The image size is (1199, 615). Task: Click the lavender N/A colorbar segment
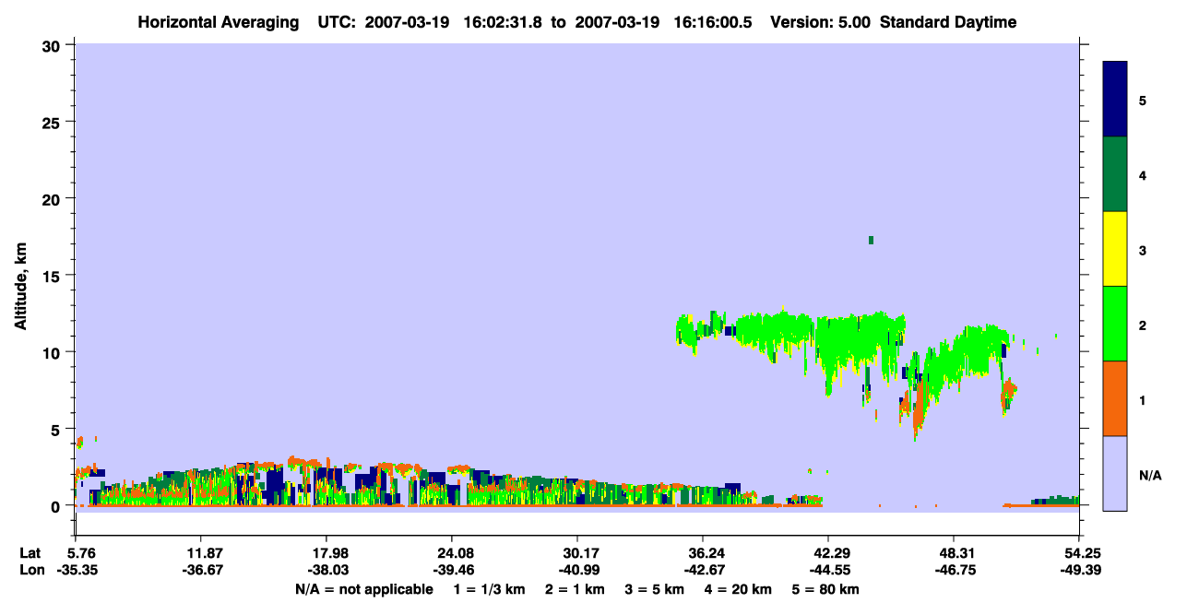pos(1115,473)
